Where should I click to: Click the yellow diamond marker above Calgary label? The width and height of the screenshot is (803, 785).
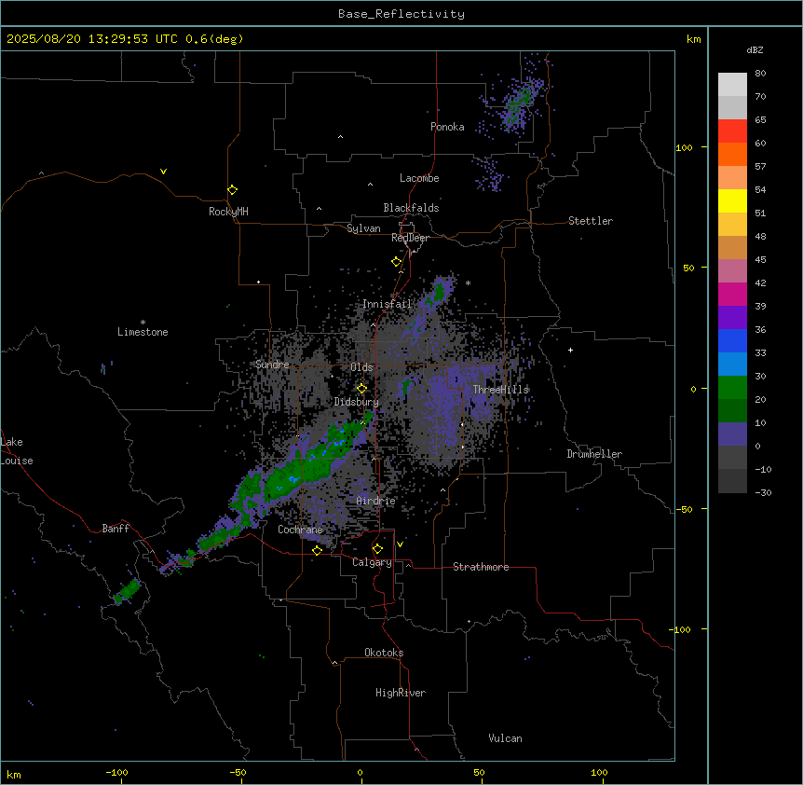377,549
